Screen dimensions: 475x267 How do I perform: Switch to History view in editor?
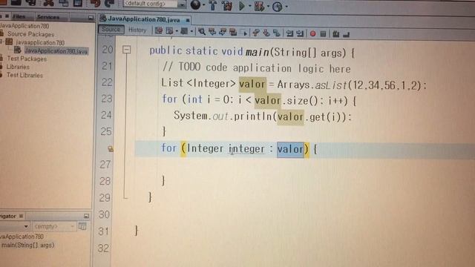click(137, 30)
